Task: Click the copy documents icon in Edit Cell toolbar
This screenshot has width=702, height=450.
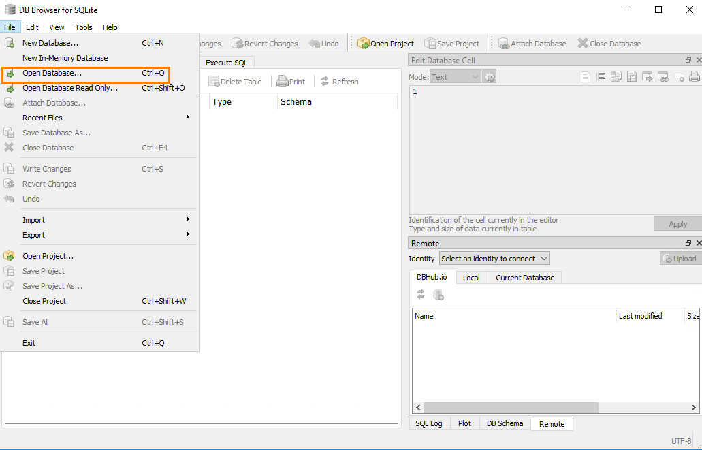Action: click(616, 77)
